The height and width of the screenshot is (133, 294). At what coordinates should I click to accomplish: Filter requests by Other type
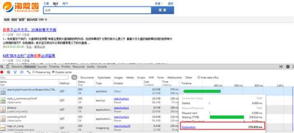189,78
